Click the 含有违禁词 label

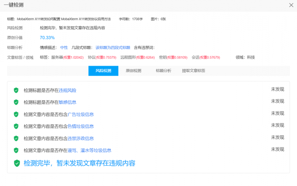144,47
